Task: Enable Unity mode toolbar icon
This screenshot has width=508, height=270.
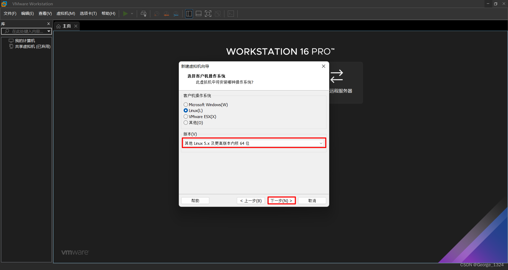Action: (x=218, y=13)
